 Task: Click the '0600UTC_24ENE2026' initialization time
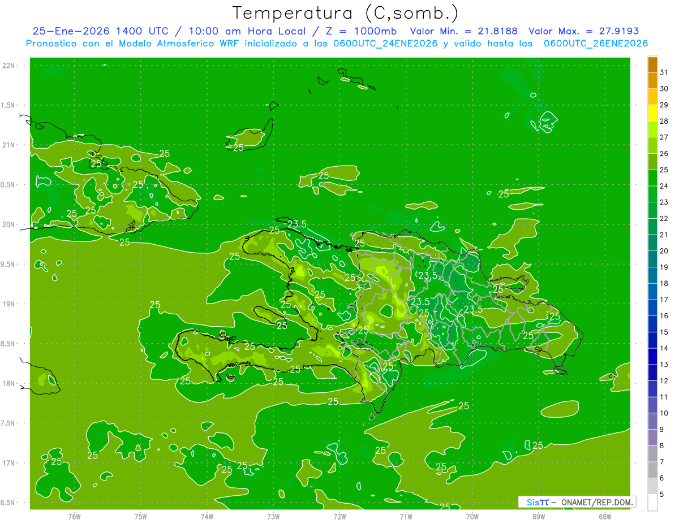tap(385, 44)
